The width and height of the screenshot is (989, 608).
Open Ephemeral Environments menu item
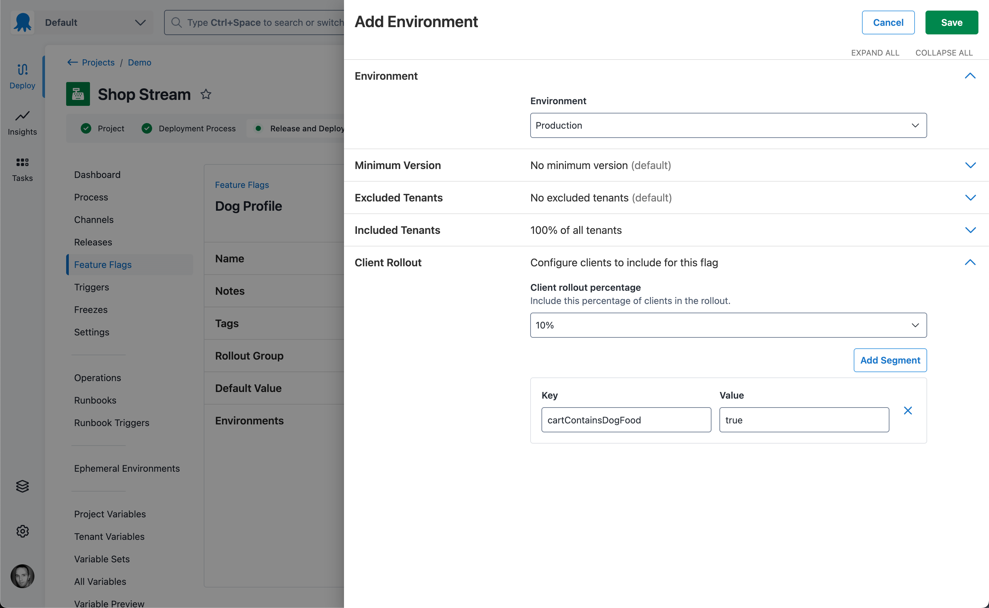127,468
